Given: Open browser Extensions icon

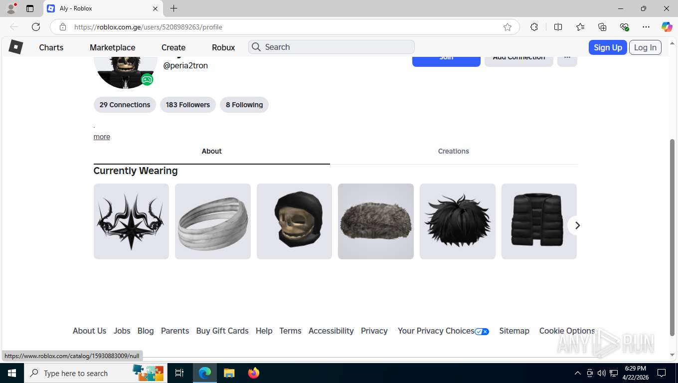Looking at the screenshot, I should (x=534, y=27).
